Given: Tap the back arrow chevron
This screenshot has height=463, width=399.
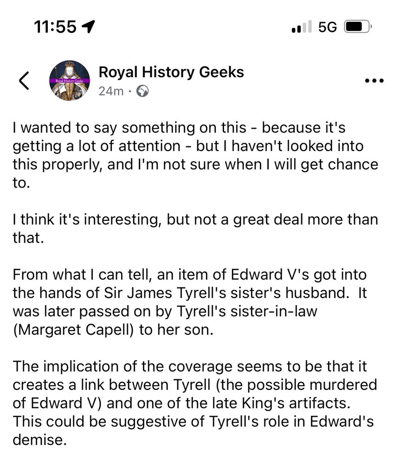Looking at the screenshot, I should [24, 81].
